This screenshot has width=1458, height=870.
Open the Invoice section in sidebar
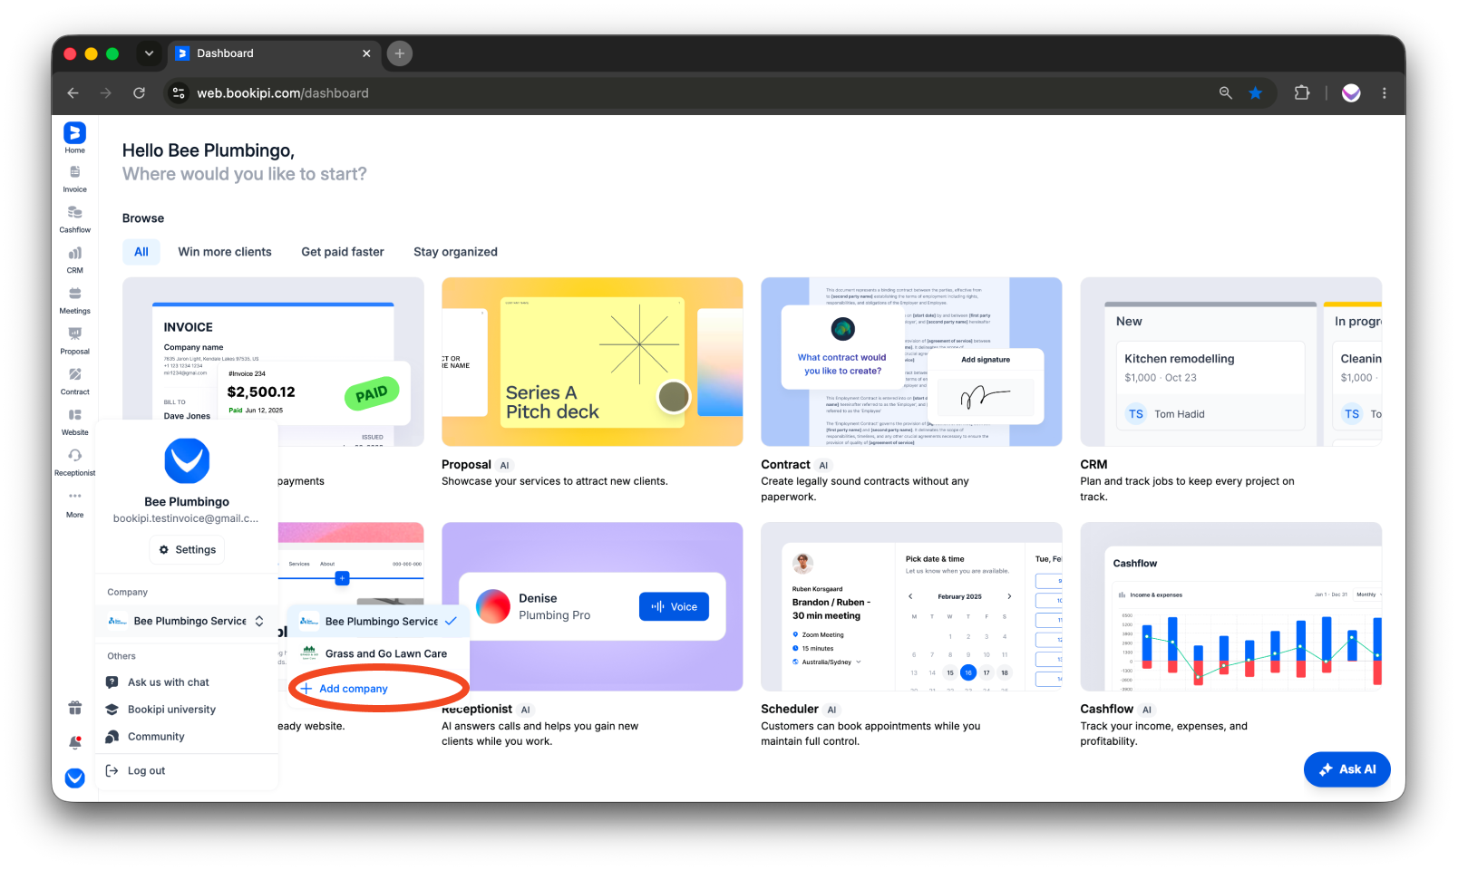click(74, 179)
